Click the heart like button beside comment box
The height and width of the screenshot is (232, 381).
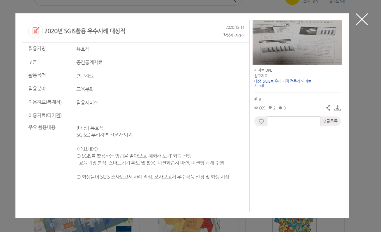click(261, 121)
